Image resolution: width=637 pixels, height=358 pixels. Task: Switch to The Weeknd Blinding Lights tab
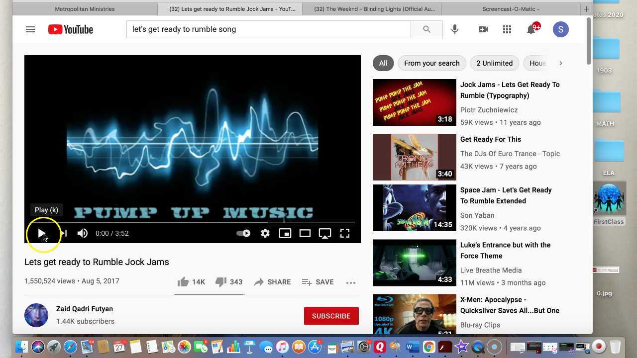(x=375, y=9)
